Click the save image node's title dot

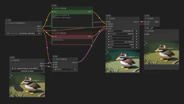pos(146,31)
